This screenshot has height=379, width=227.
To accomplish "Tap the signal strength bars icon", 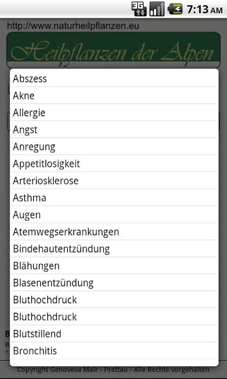I will coord(157,9).
